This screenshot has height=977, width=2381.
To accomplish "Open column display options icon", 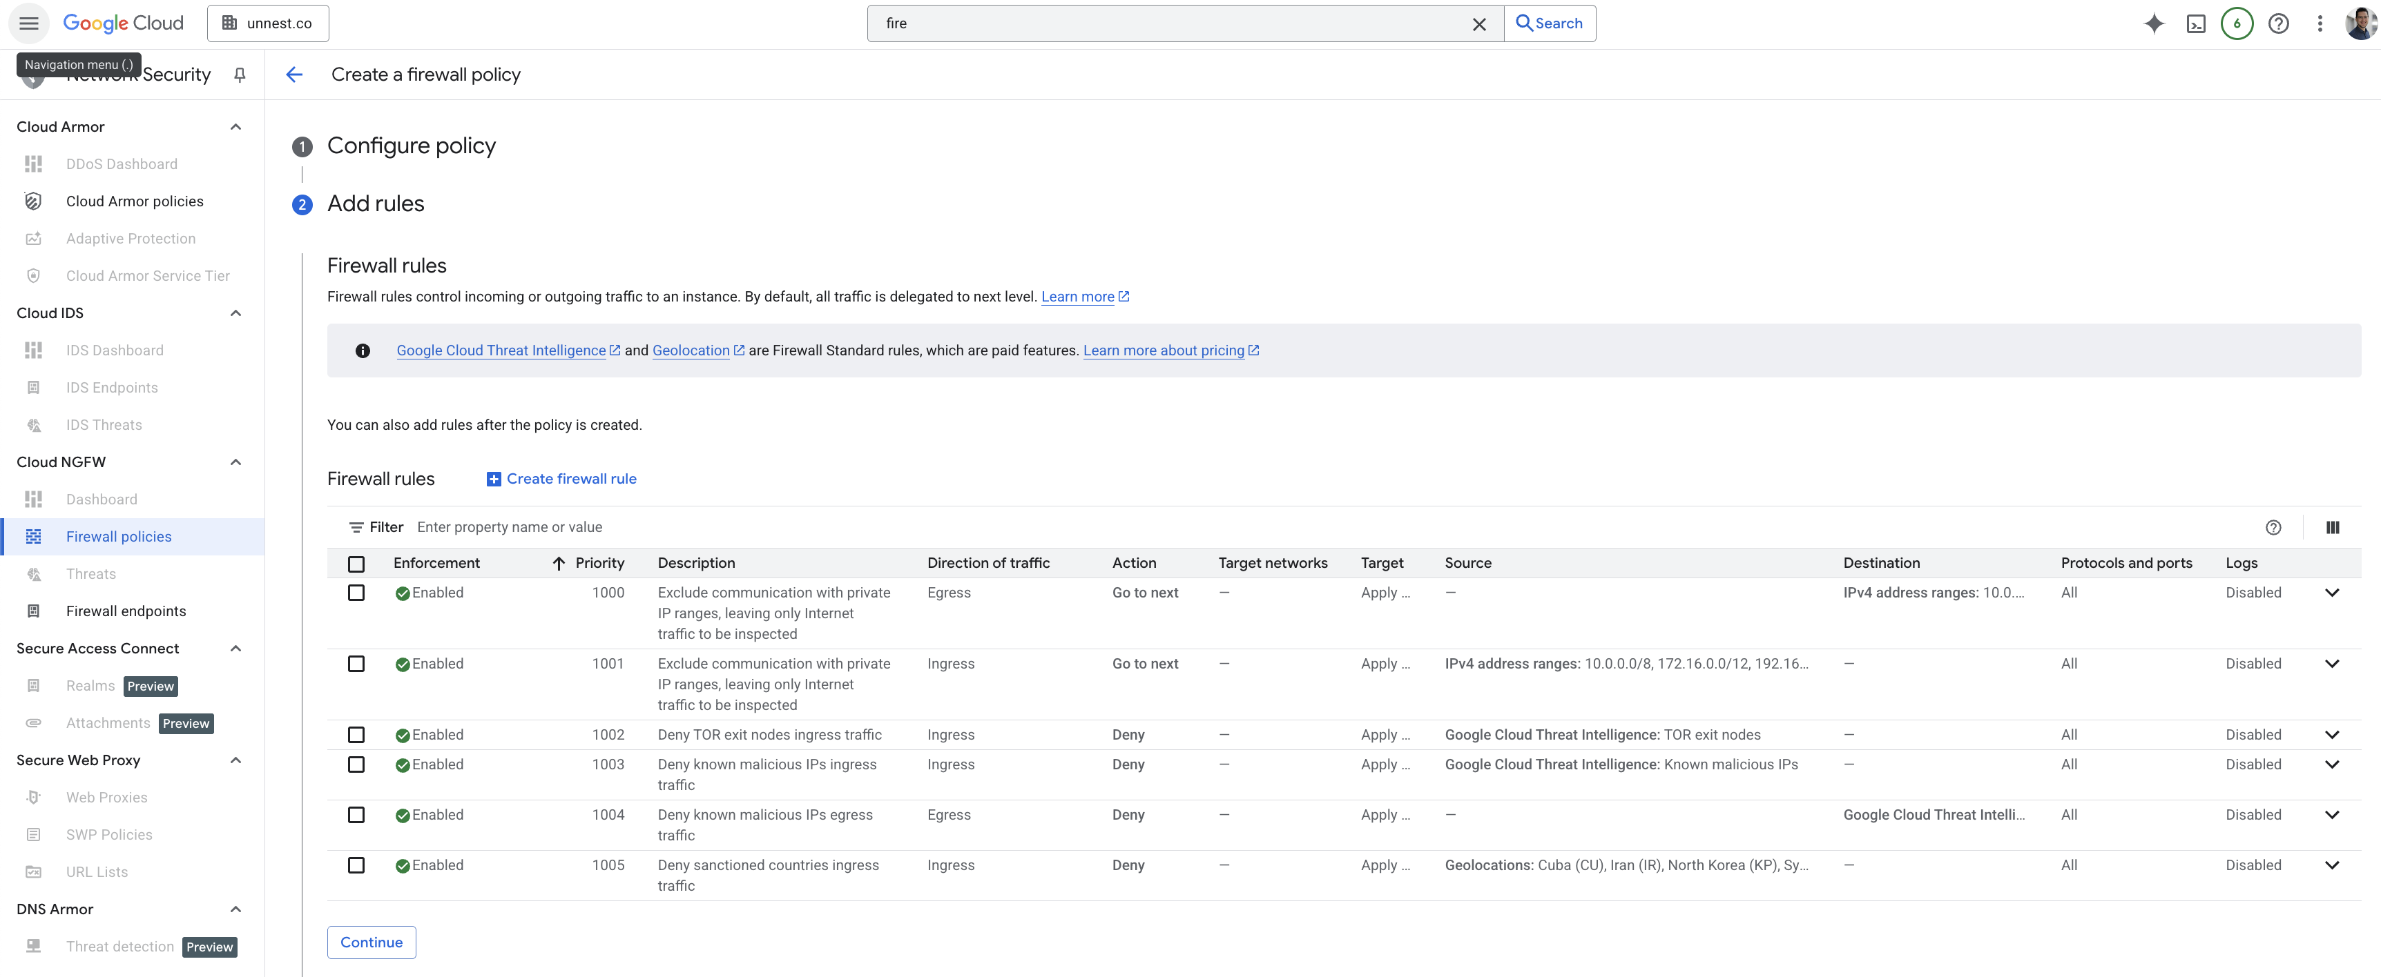I will pos(2332,527).
